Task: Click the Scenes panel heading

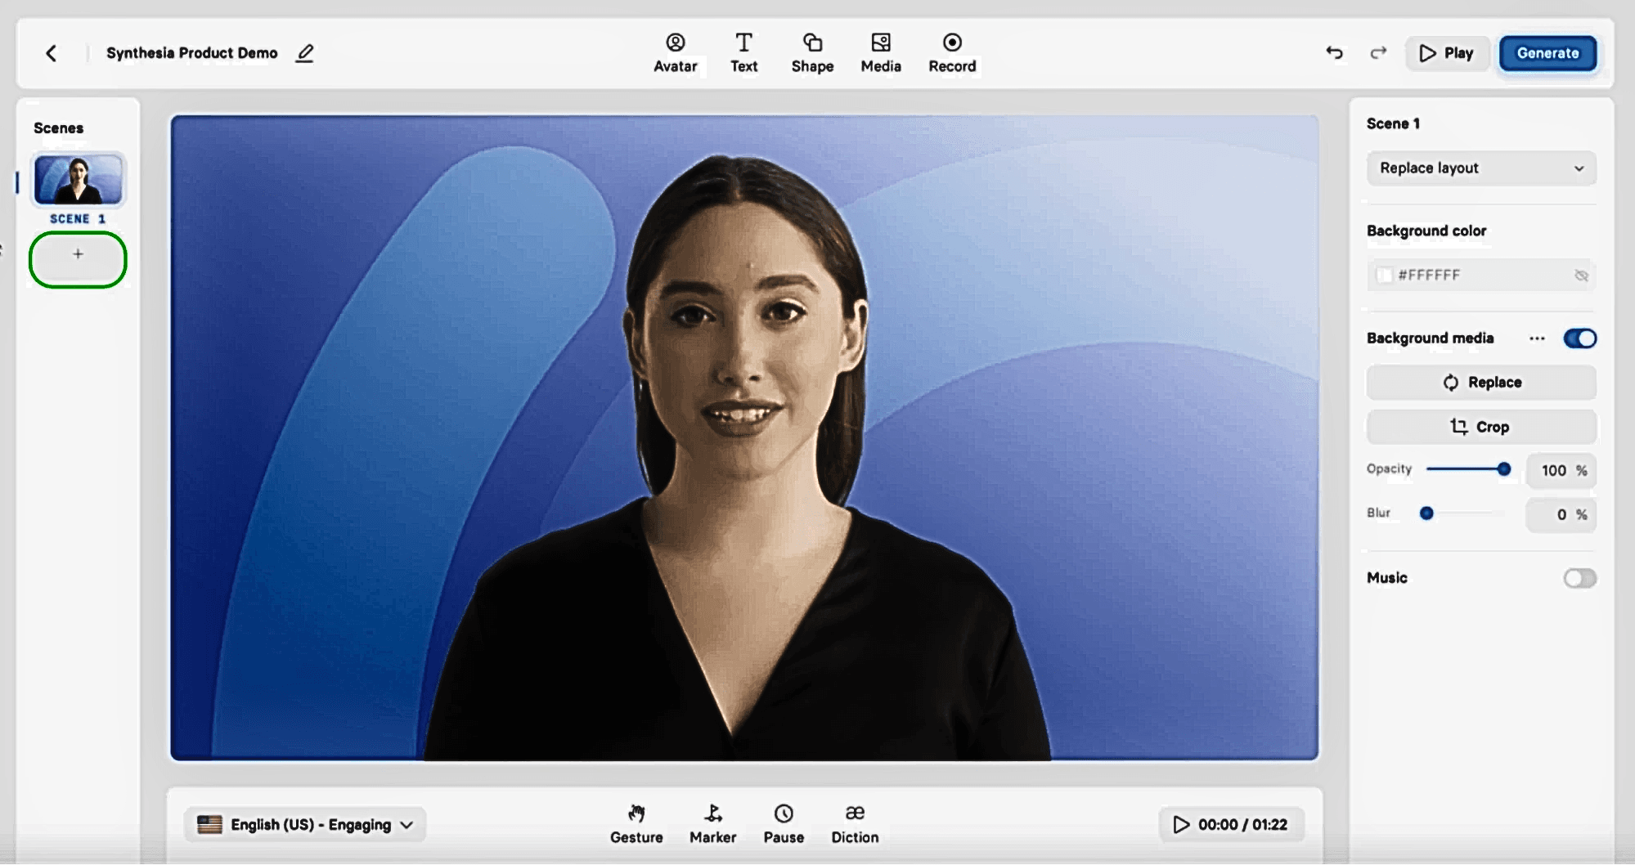Action: (x=58, y=128)
